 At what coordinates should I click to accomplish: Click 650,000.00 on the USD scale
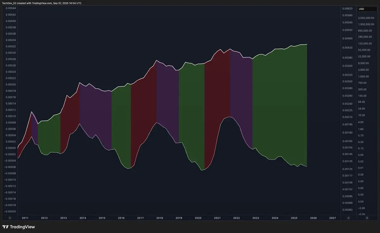point(365,31)
